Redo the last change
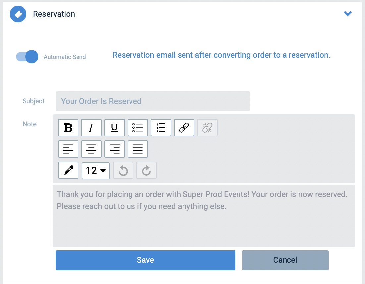 146,170
